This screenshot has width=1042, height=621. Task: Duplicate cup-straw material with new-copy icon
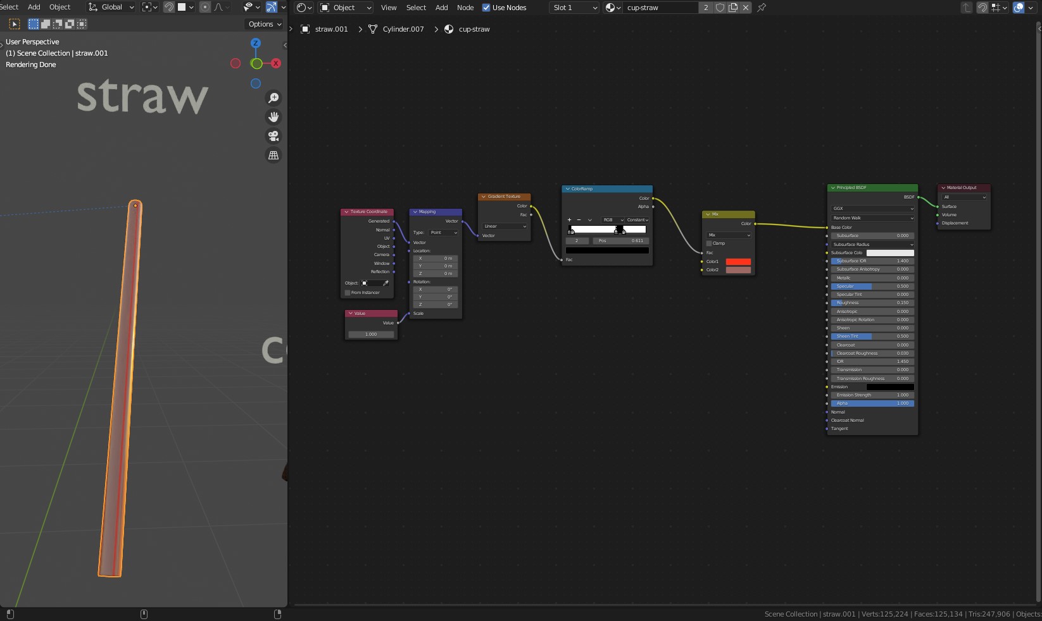[x=733, y=8]
